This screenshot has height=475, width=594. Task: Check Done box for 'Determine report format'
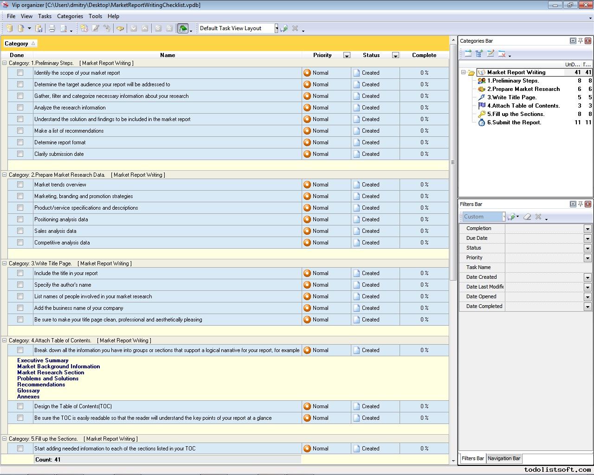click(20, 142)
